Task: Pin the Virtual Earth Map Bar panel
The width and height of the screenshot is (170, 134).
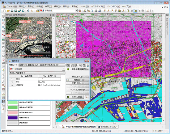Action: pos(50,15)
